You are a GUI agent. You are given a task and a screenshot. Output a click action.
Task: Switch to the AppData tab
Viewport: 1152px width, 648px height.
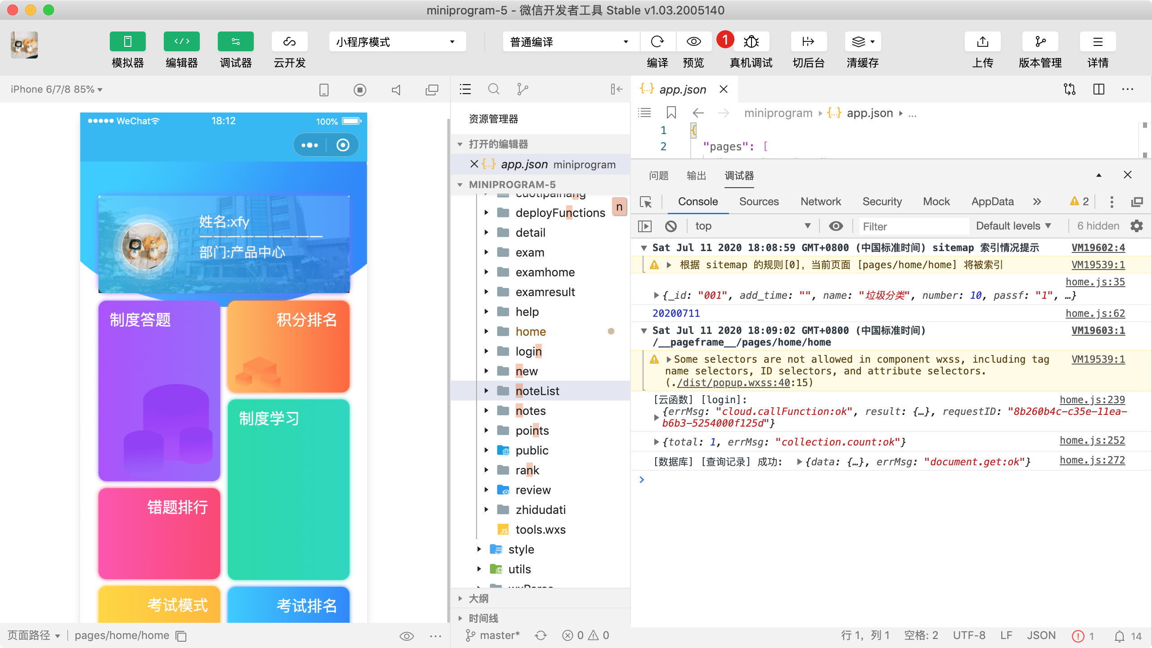click(992, 202)
